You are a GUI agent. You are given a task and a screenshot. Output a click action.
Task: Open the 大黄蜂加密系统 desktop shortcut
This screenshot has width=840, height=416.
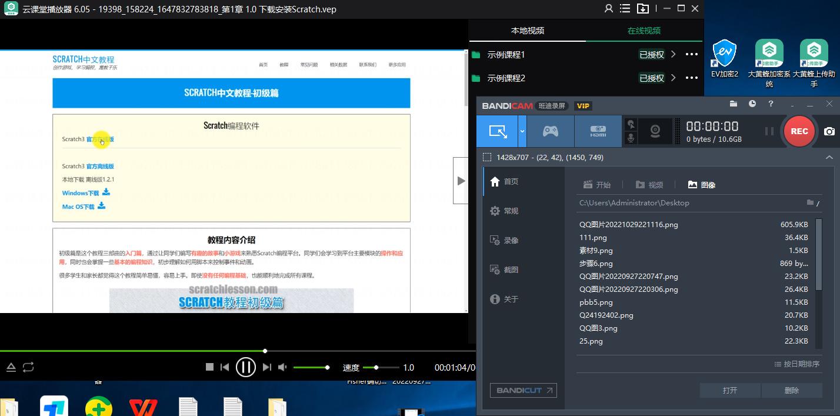point(769,63)
